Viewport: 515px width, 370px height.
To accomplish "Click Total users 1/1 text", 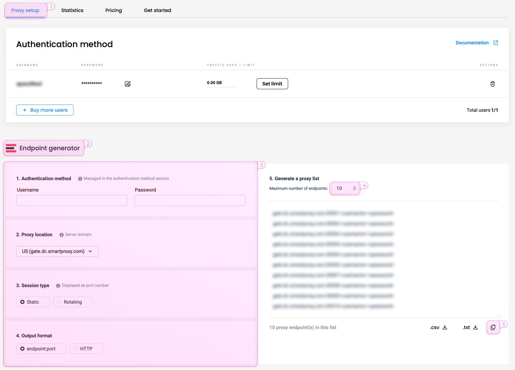I will pyautogui.click(x=482, y=110).
